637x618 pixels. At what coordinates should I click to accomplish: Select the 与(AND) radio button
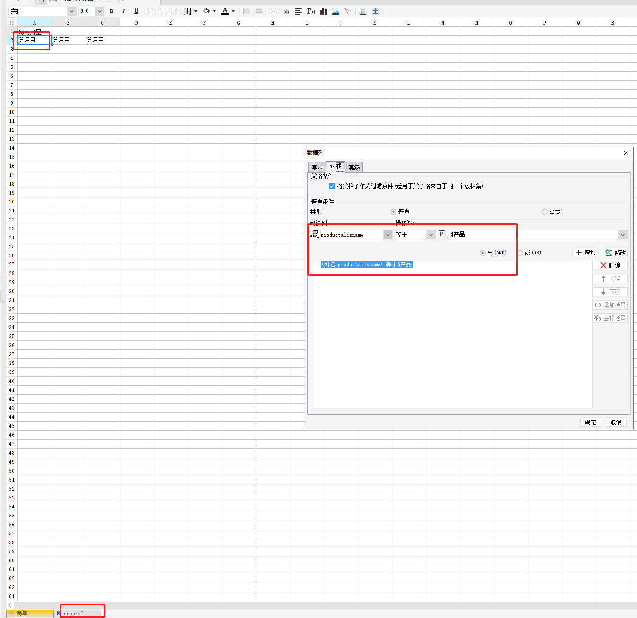(482, 253)
